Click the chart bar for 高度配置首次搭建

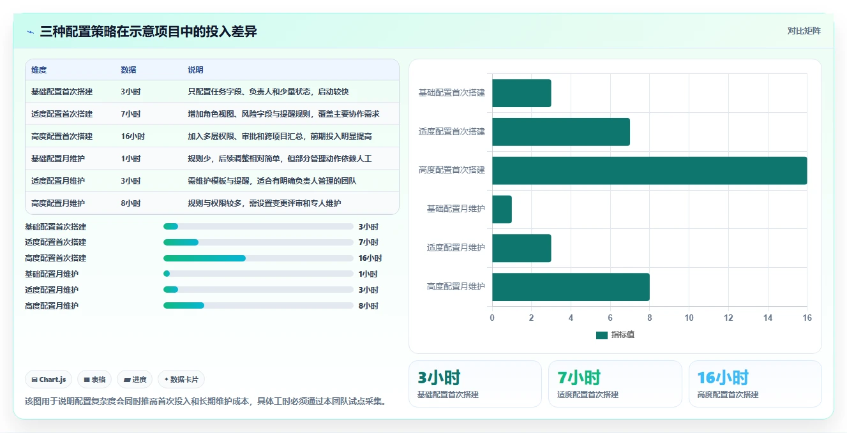(x=649, y=171)
